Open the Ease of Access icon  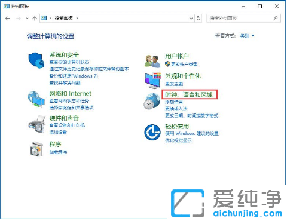(x=152, y=132)
